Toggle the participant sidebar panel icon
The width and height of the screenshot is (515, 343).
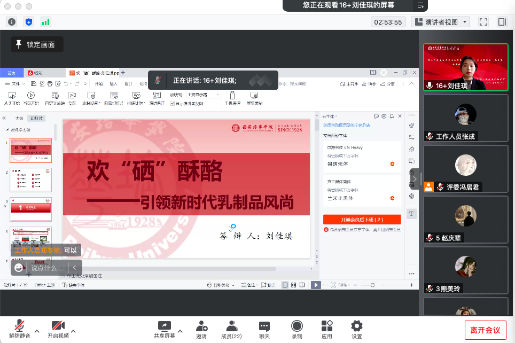[x=502, y=22]
